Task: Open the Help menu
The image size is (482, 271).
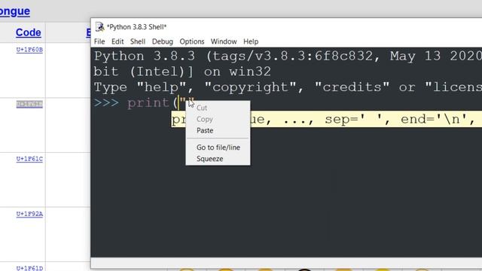Action: coord(251,41)
